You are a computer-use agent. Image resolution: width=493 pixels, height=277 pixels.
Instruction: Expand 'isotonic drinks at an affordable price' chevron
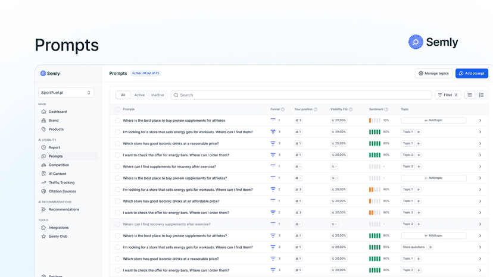click(x=480, y=201)
